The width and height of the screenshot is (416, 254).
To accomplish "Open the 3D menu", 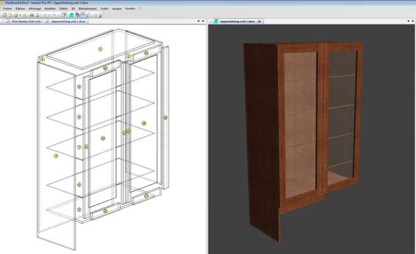I will pyautogui.click(x=73, y=9).
